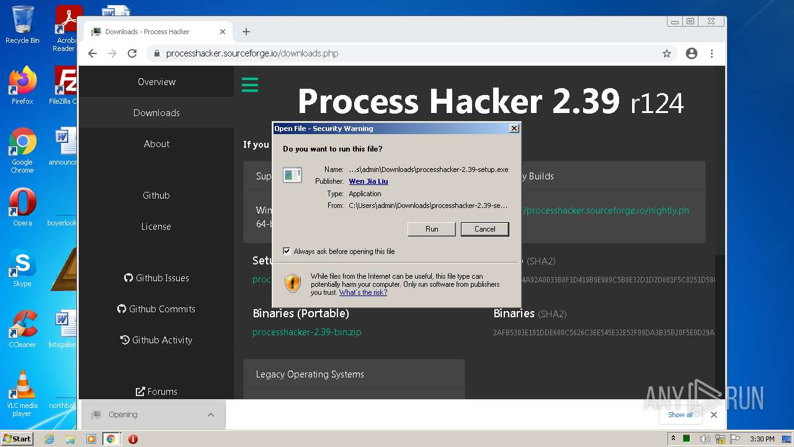This screenshot has height=447, width=794.
Task: Open new Chrome tab with plus
Action: [x=246, y=32]
